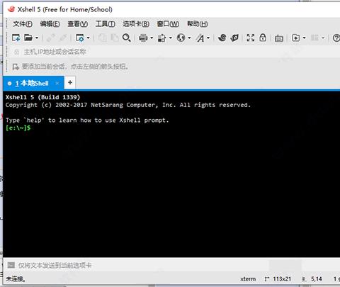This screenshot has width=340, height=287.
Task: Open the session Properties icon
Action: tap(80, 38)
